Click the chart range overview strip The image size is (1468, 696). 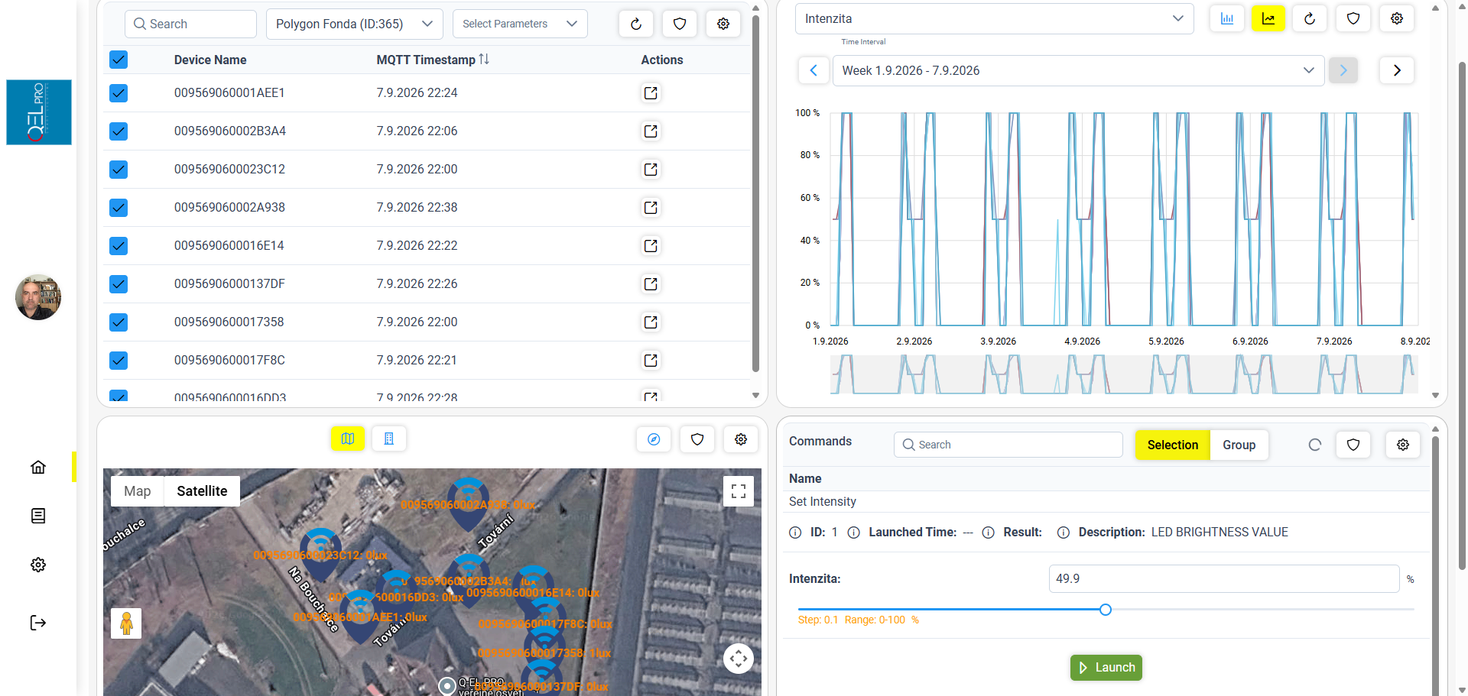point(1124,374)
